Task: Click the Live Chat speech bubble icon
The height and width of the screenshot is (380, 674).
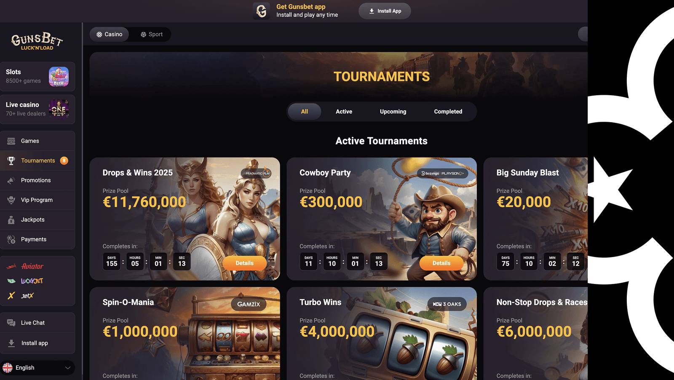Action: tap(11, 323)
